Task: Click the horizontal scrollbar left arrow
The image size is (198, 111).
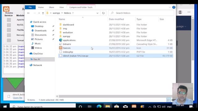Action: [x=57, y=96]
